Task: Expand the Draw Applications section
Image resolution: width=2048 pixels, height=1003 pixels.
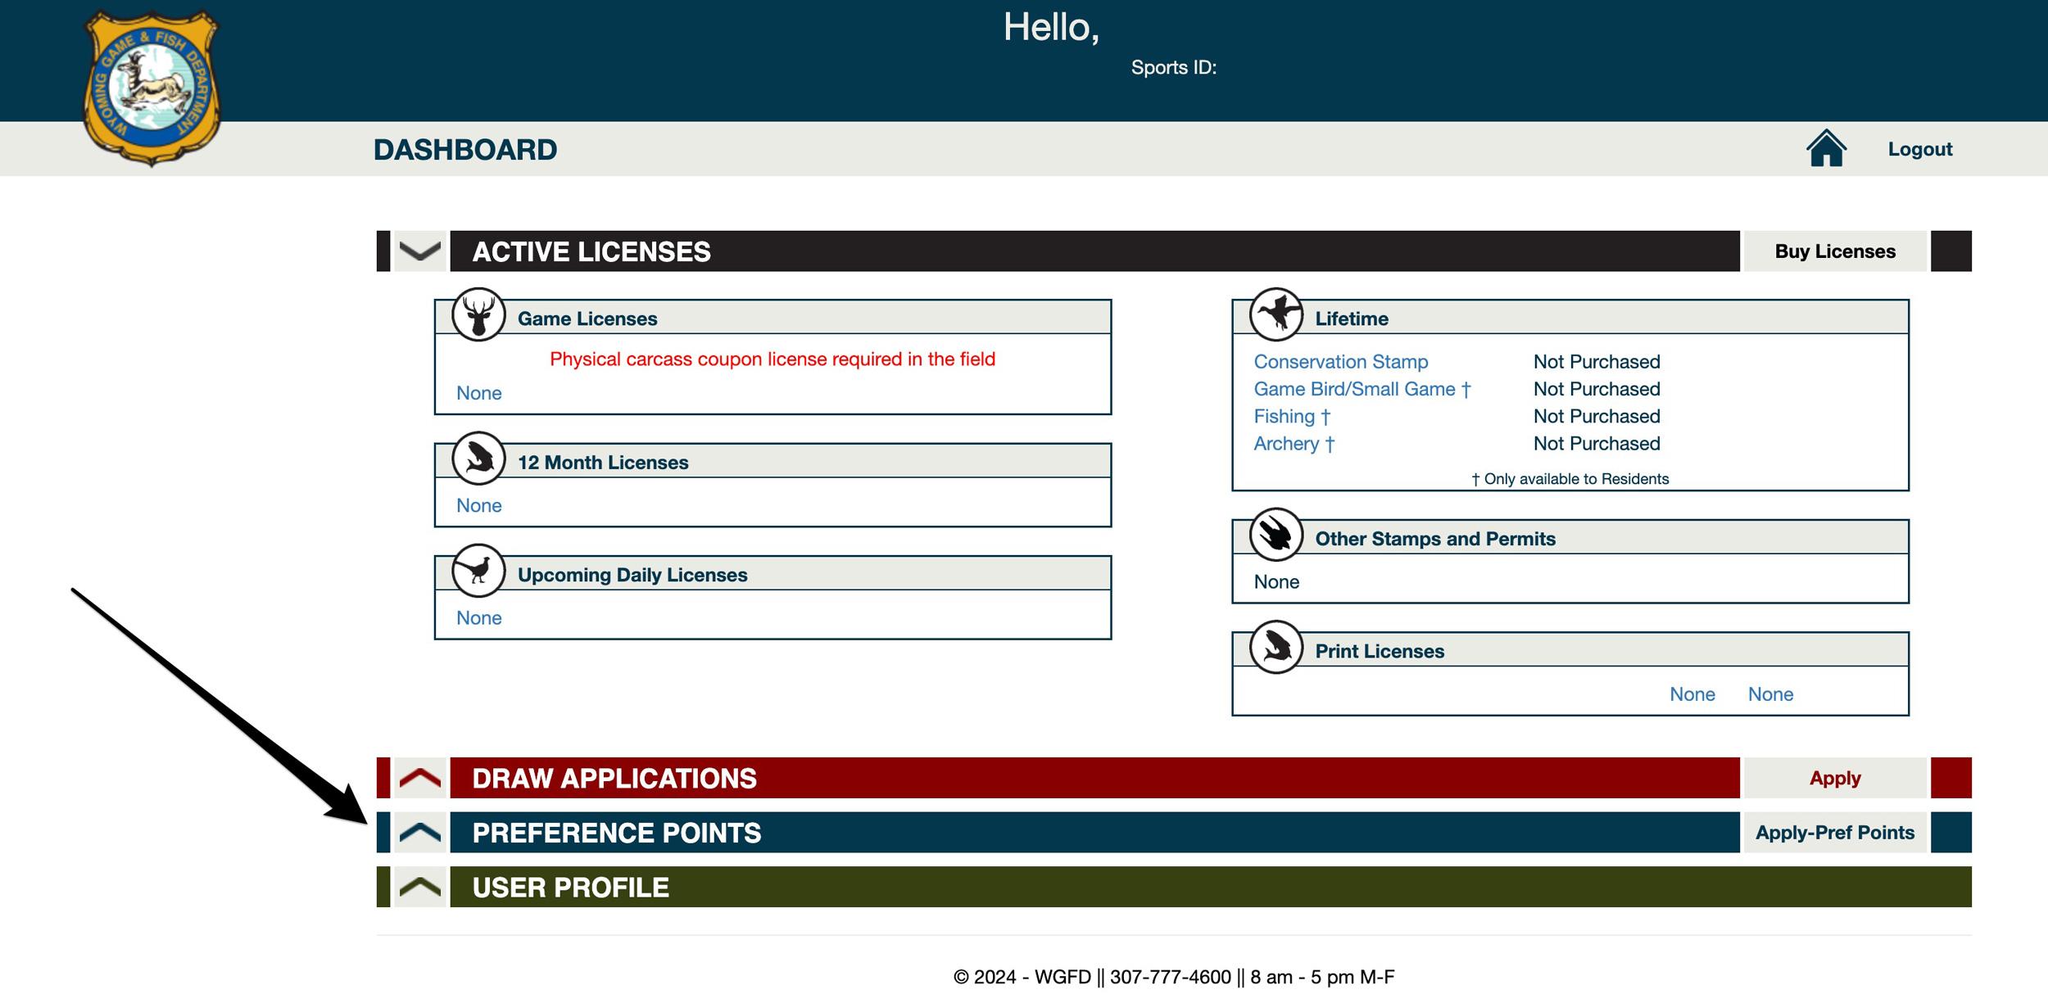Action: click(x=419, y=779)
